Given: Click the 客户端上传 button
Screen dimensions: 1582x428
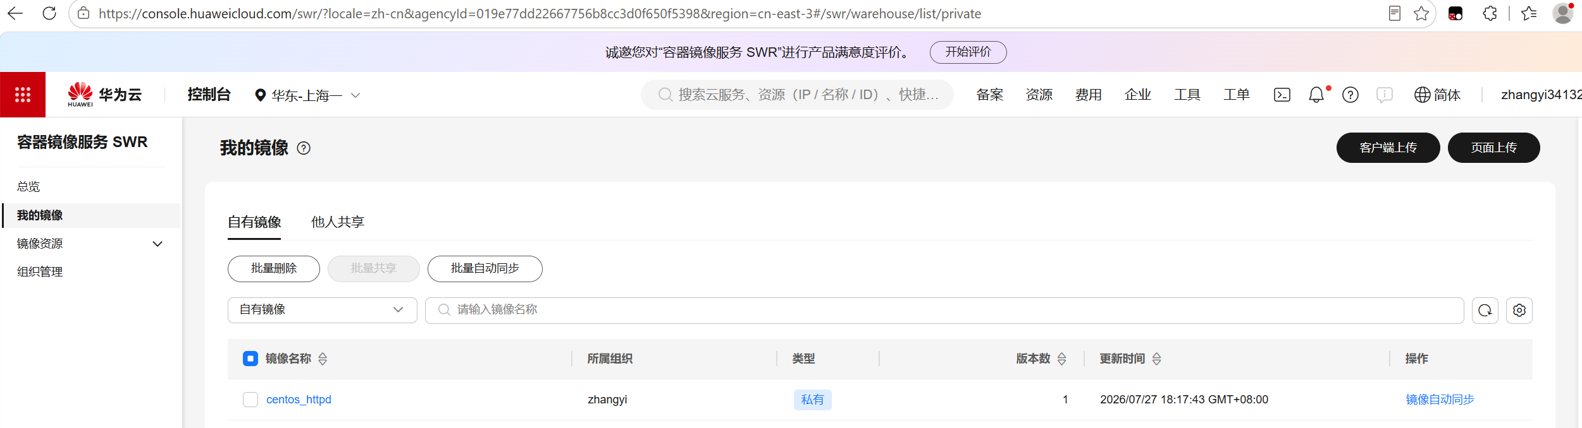Looking at the screenshot, I should [x=1388, y=148].
